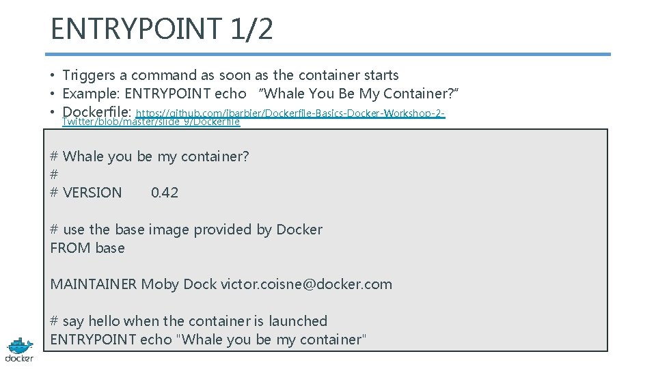Click the lone "#" comment line
Screen dimensions: 656x369
coord(54,175)
